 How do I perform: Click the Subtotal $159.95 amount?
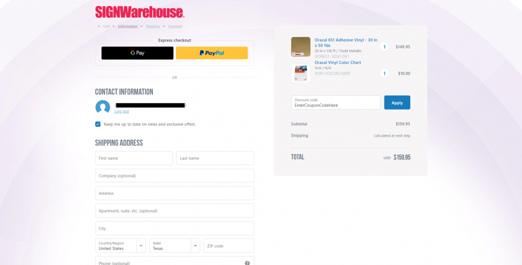[x=403, y=124]
